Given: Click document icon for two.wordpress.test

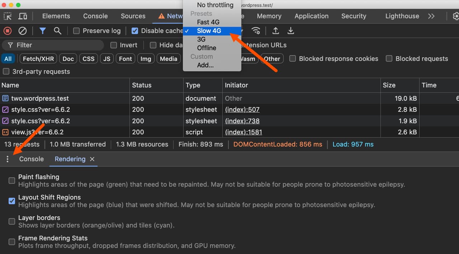Looking at the screenshot, I should pyautogui.click(x=5, y=98).
